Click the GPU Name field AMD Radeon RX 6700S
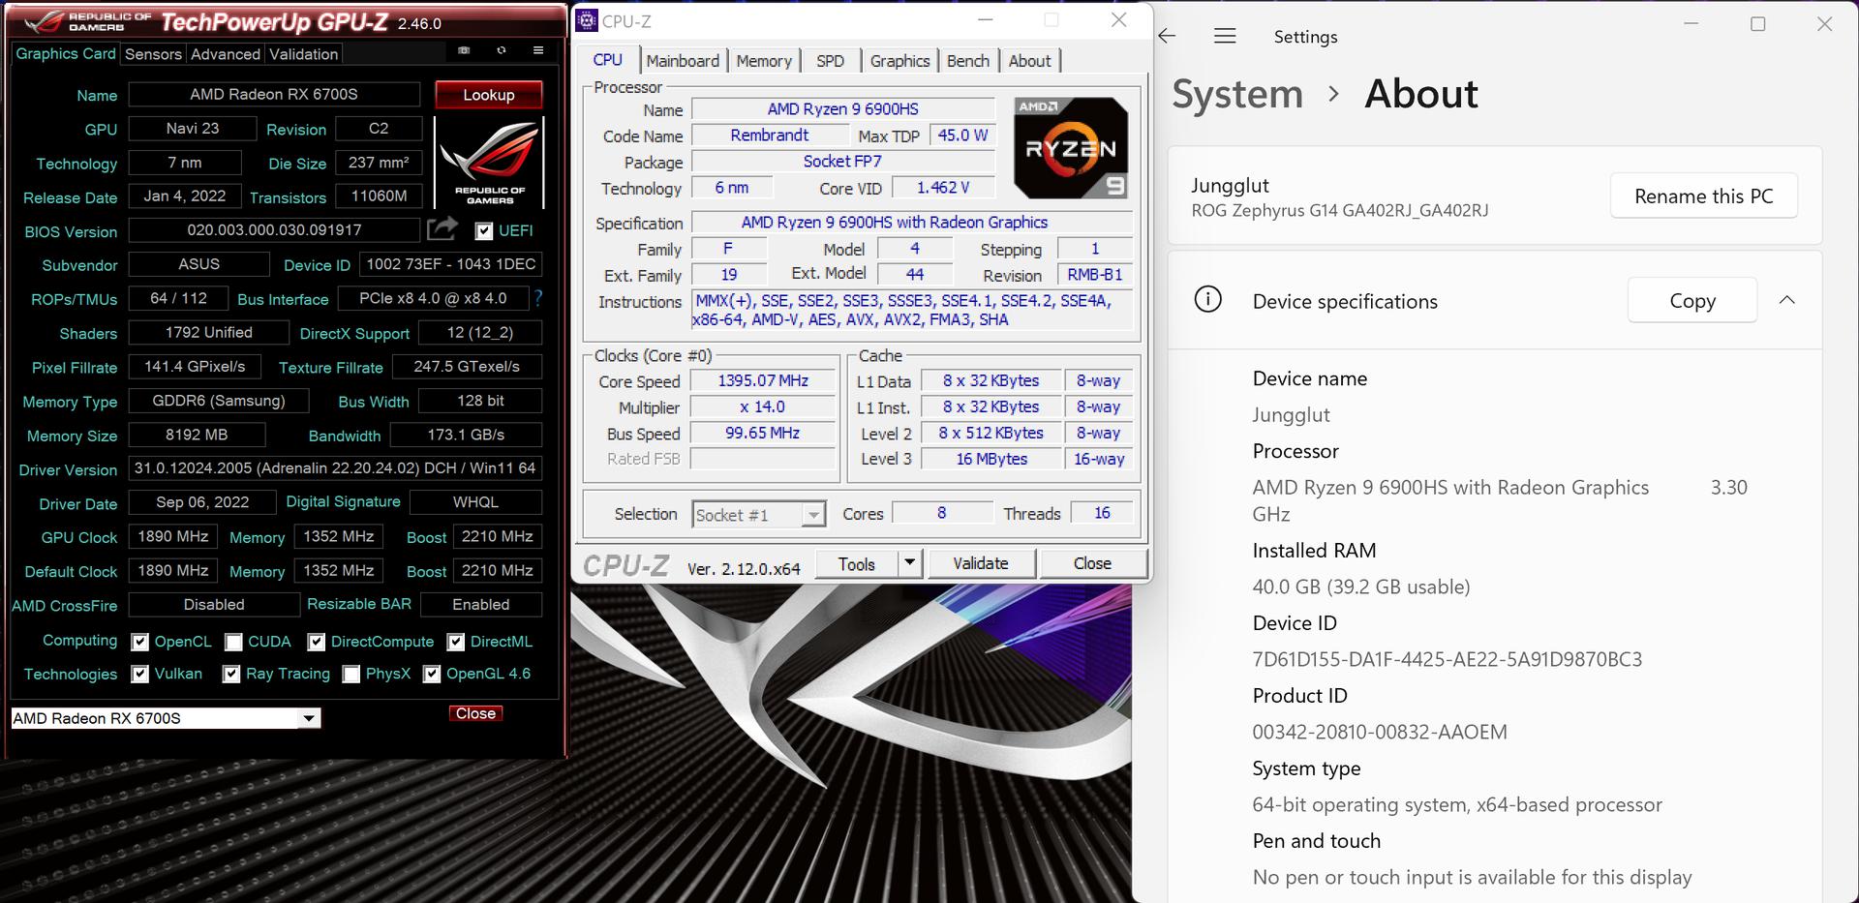 coord(274,94)
